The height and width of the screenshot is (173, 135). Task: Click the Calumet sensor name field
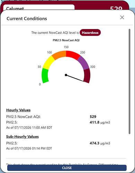click(39, 7)
